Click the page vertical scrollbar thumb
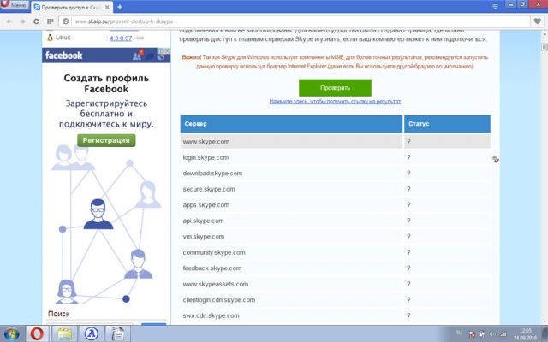The width and height of the screenshot is (548, 342). [x=545, y=47]
